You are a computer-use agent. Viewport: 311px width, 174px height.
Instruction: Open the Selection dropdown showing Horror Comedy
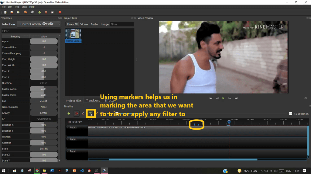pyautogui.click(x=39, y=24)
